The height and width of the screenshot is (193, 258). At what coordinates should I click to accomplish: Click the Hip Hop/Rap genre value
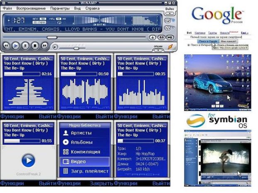click(x=145, y=154)
